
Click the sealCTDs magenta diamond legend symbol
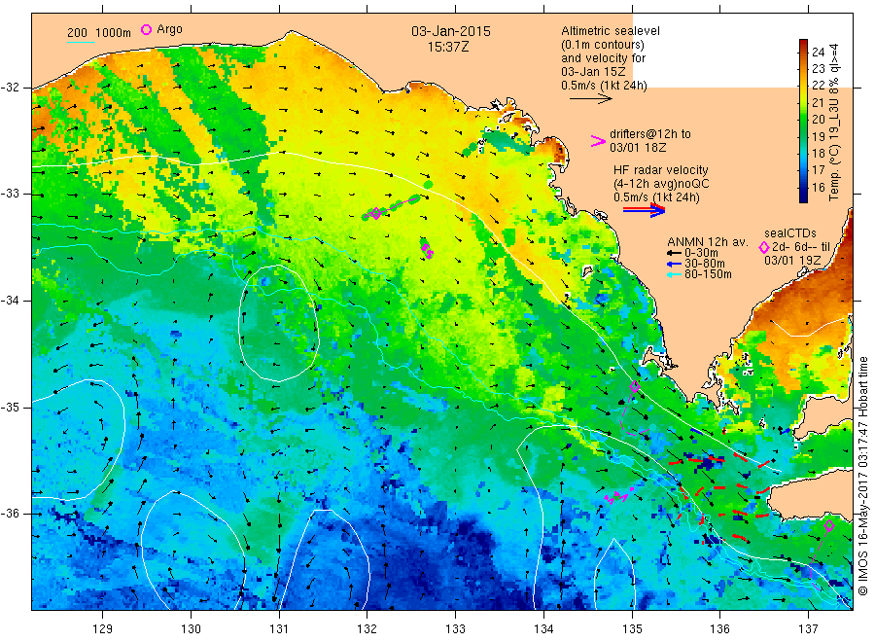(764, 247)
